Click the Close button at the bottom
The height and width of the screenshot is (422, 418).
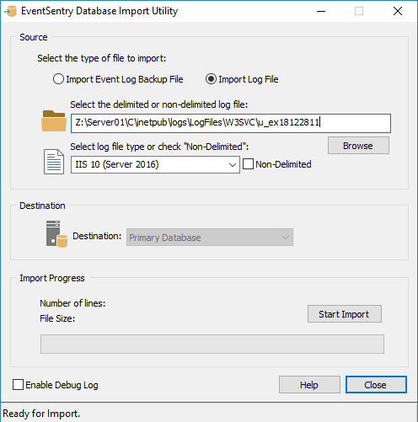(376, 385)
